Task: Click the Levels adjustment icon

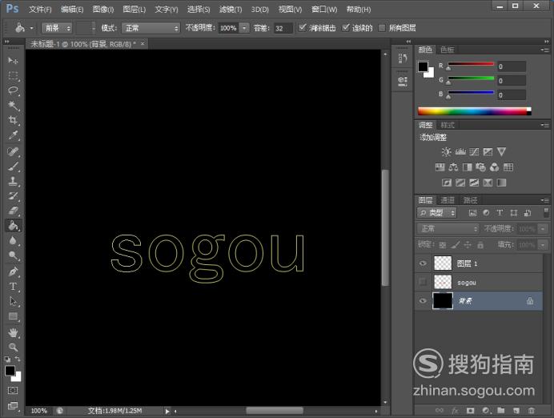Action: (460, 152)
